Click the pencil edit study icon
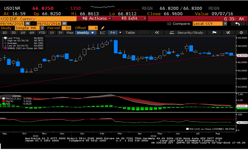248x150 pixels. (103, 28)
